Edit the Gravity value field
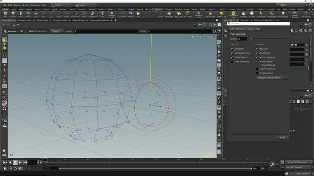314x176 pixels. pyautogui.click(x=242, y=39)
